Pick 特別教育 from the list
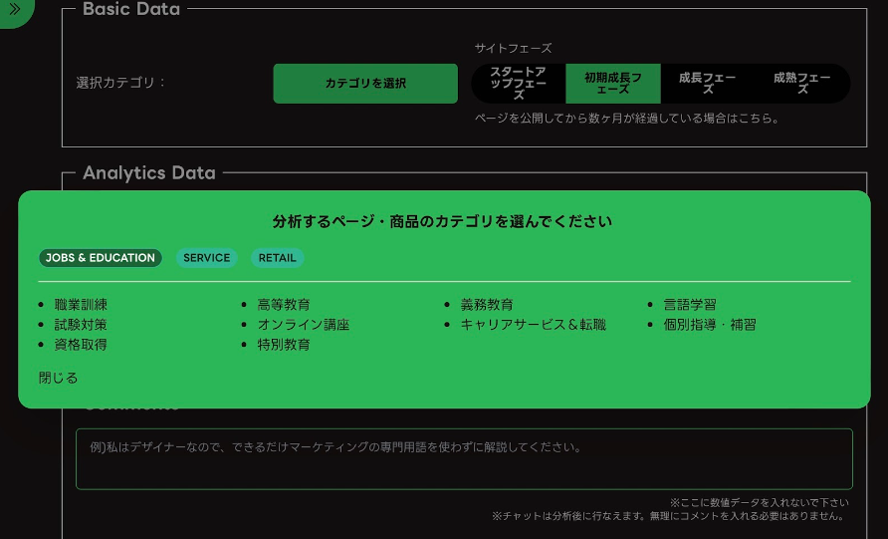 [284, 345]
